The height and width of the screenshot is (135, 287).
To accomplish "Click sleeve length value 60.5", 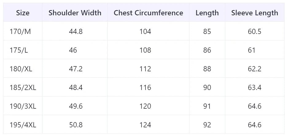I will point(254,32).
